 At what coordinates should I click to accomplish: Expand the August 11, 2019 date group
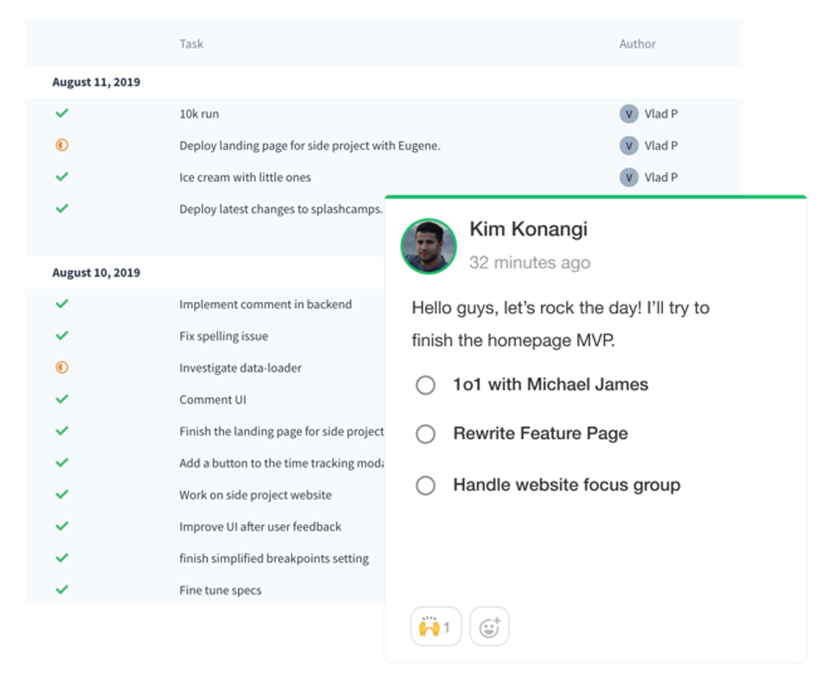[x=96, y=82]
